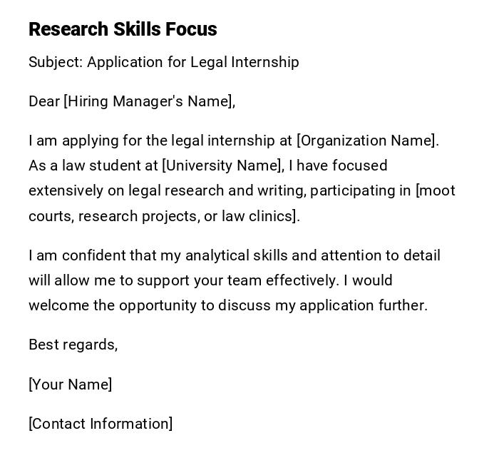Click the 'Dear' greeting word
This screenshot has height=468, width=499.
(x=44, y=101)
